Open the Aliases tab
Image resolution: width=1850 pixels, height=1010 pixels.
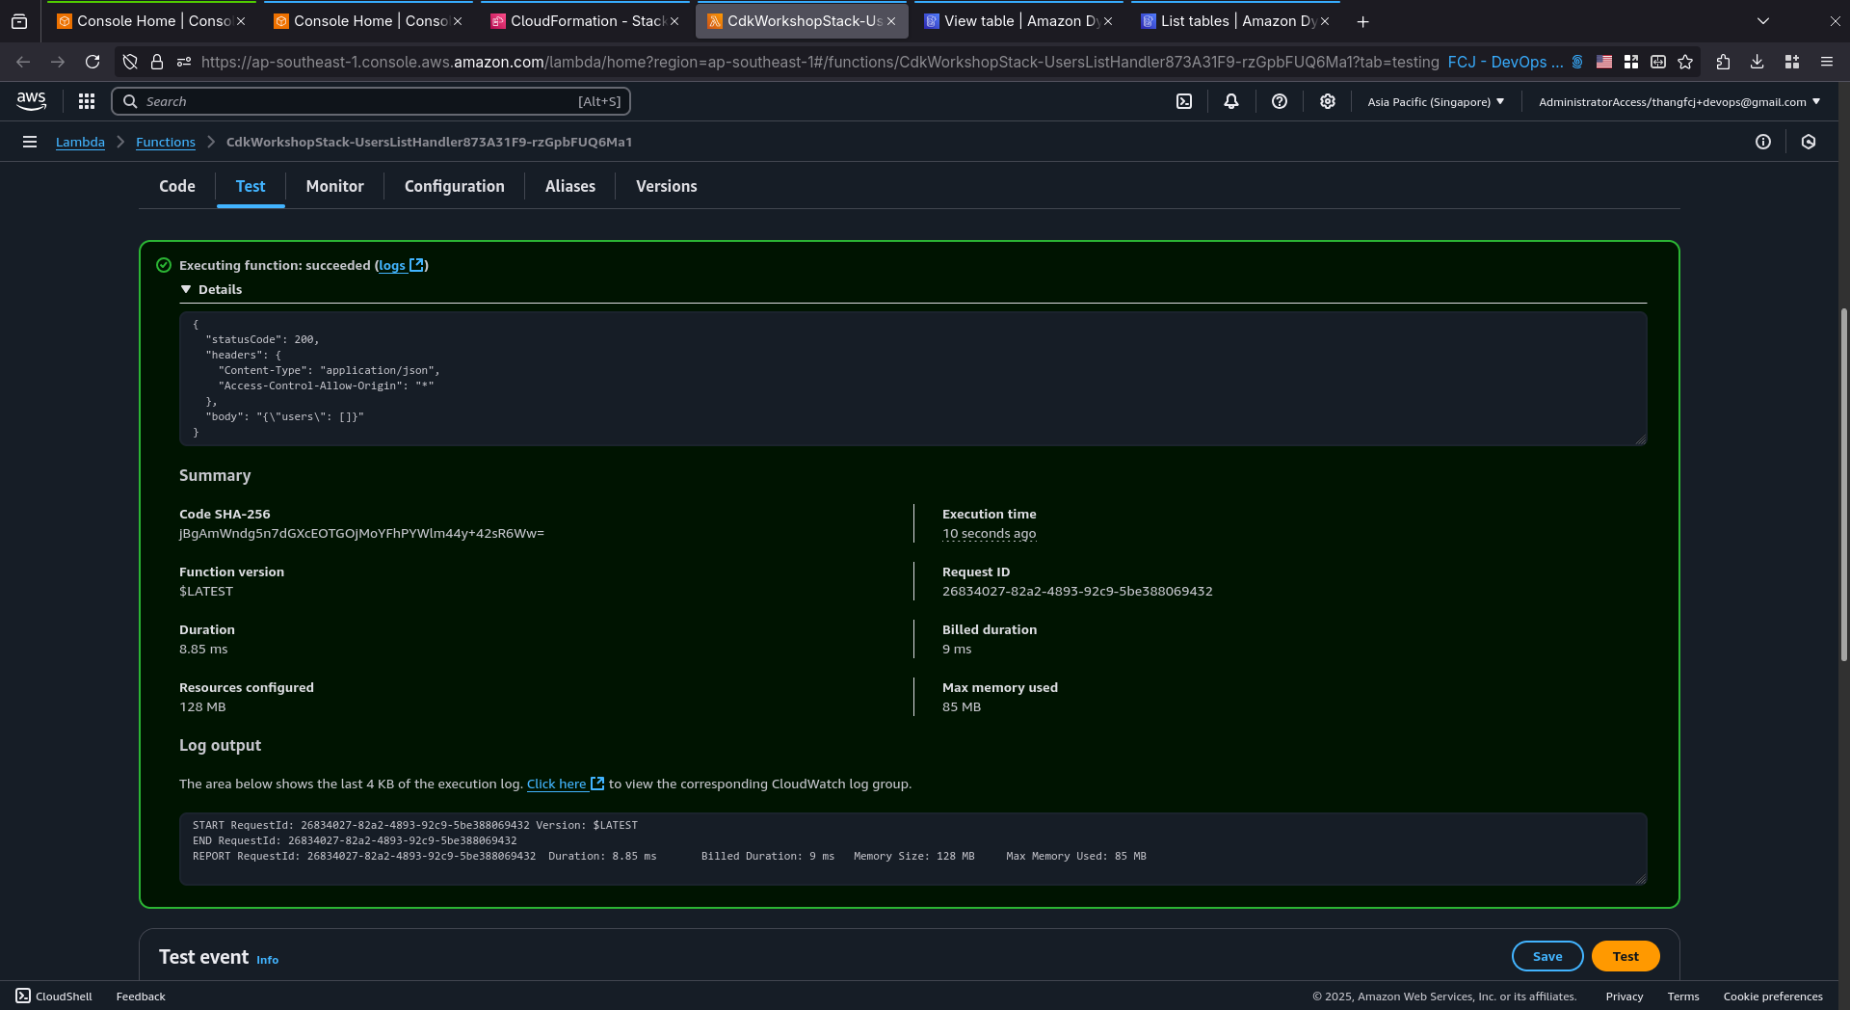coord(570,186)
